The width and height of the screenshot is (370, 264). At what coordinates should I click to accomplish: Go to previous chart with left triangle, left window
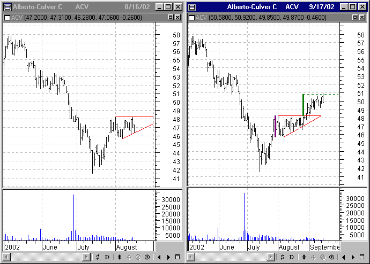159,257
